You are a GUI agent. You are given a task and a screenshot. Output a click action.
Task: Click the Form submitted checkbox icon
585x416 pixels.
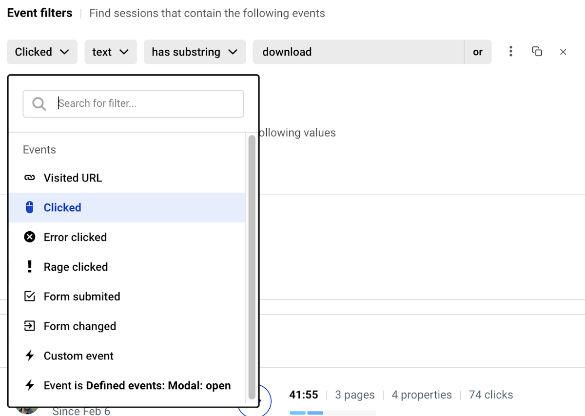tap(30, 297)
